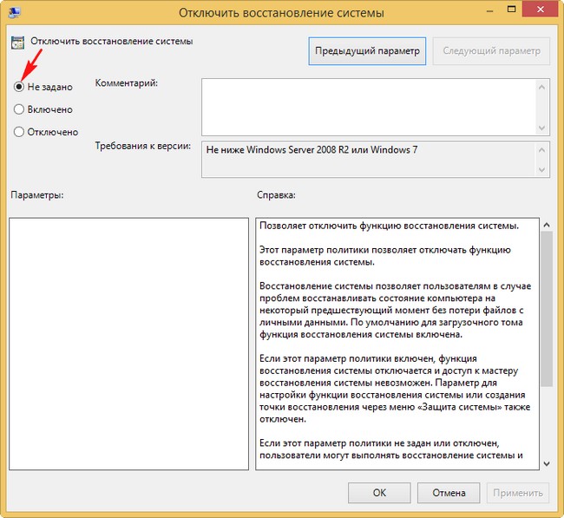Click the "Справка" scroll up arrow
This screenshot has height=518, width=564.
(x=545, y=225)
